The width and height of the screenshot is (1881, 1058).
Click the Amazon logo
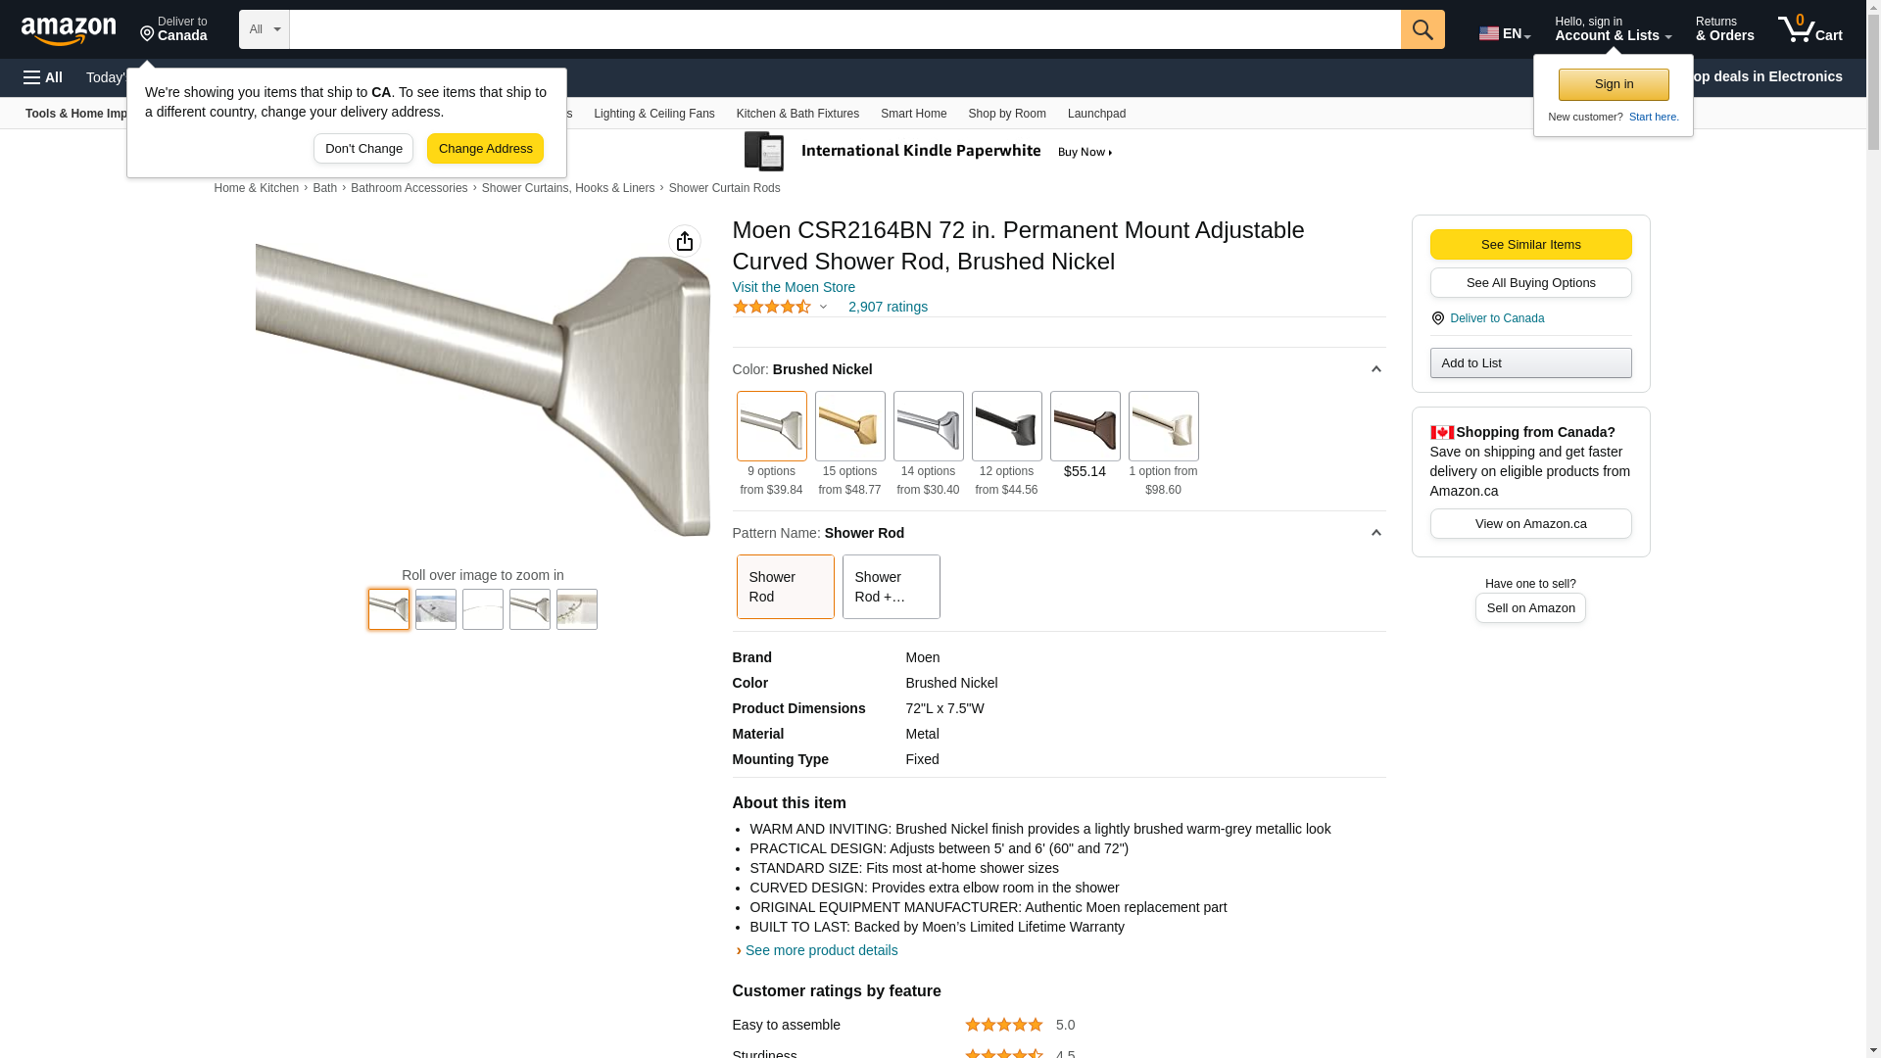coord(69,30)
